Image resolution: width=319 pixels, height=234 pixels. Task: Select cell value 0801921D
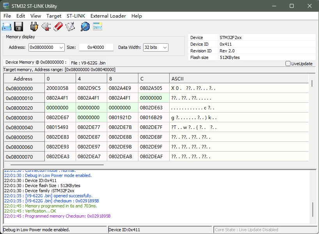(x=123, y=118)
